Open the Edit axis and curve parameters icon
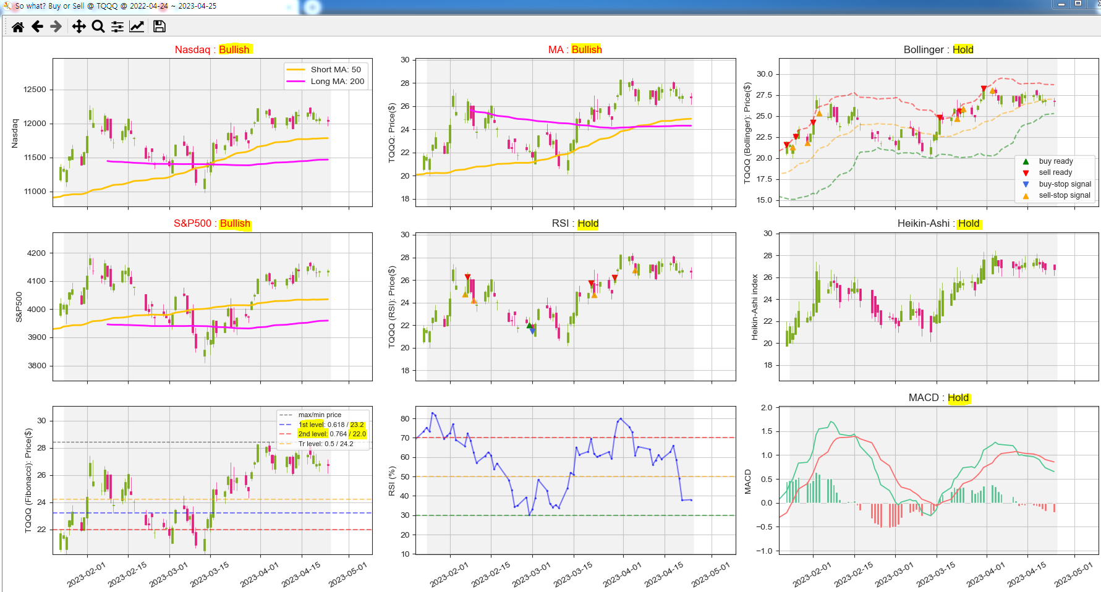Viewport: 1101px width, 592px height. [x=137, y=27]
